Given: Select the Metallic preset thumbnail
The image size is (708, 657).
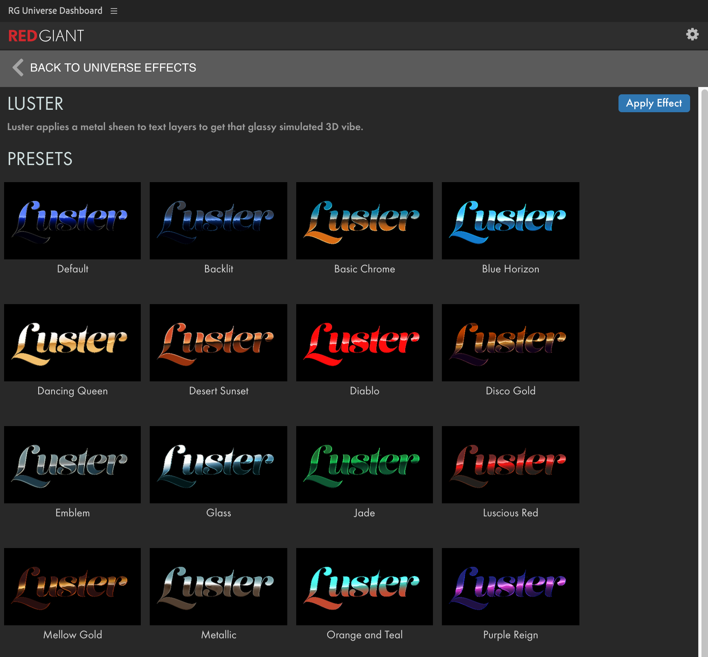Looking at the screenshot, I should click(x=219, y=587).
